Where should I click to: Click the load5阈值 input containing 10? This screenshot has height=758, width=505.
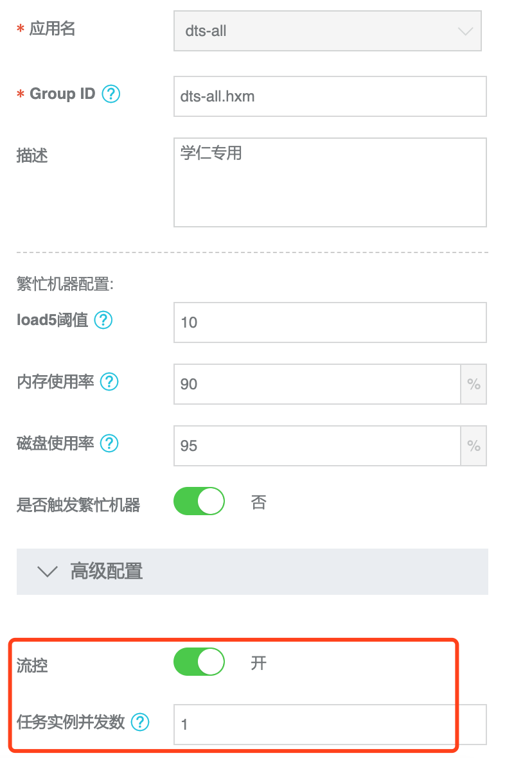330,322
